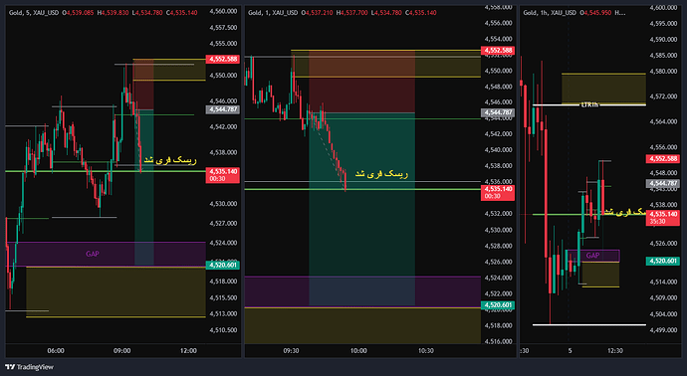Select the 'Gold, 5, XAU_USD' chart title
The height and width of the screenshot is (376, 687).
34,13
